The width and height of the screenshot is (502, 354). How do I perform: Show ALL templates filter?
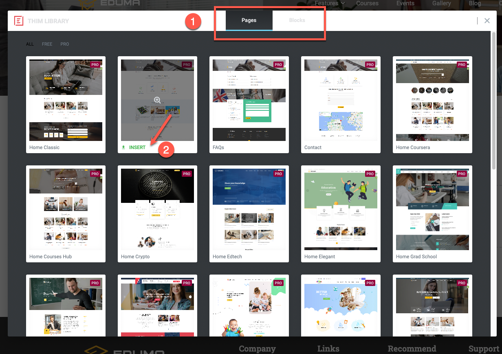click(30, 44)
